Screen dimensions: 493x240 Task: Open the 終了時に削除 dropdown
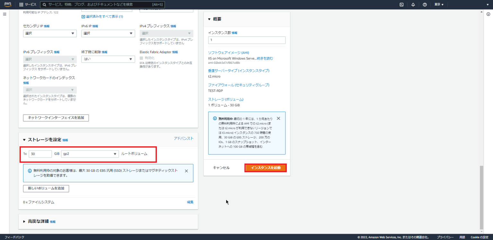click(x=108, y=59)
